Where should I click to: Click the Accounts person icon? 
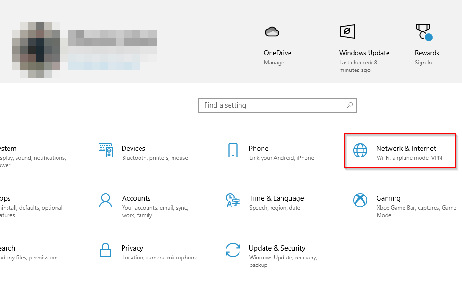point(106,200)
